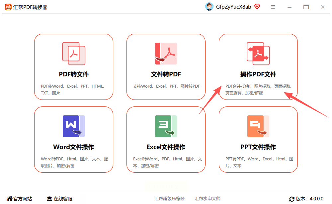Click the 版本: 4.0.0.0 text
The width and height of the screenshot is (332, 204).
[309, 199]
